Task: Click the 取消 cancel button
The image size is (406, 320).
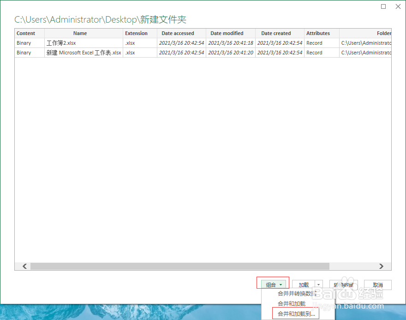Action: tap(378, 285)
